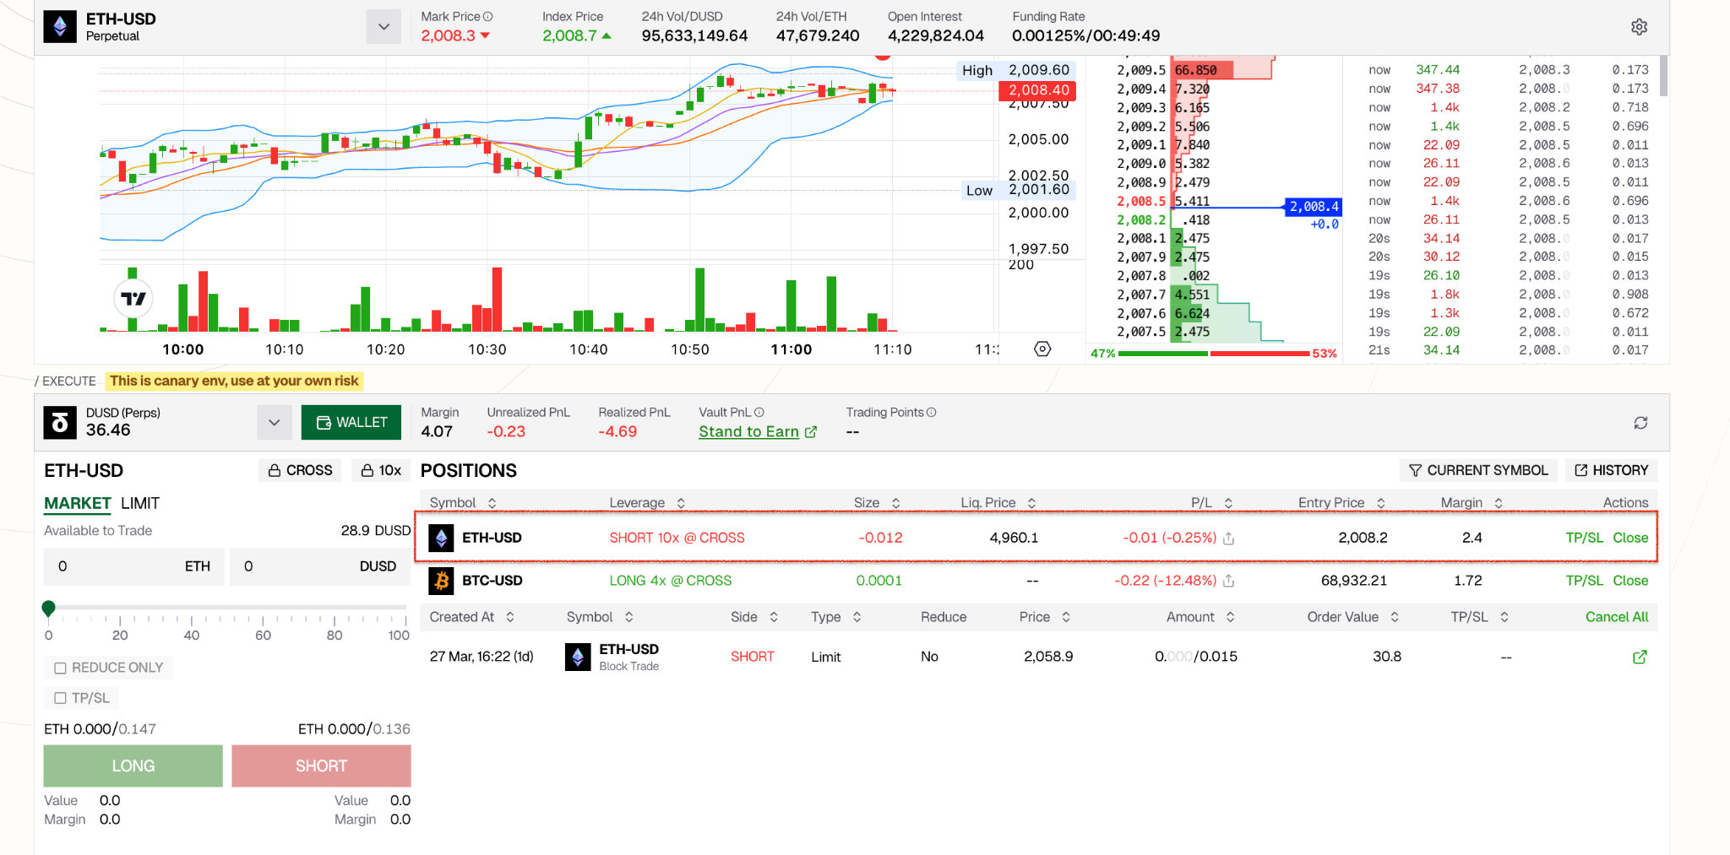The height and width of the screenshot is (855, 1730).
Task: Share the BTC-USD position P/L
Action: point(1229,582)
